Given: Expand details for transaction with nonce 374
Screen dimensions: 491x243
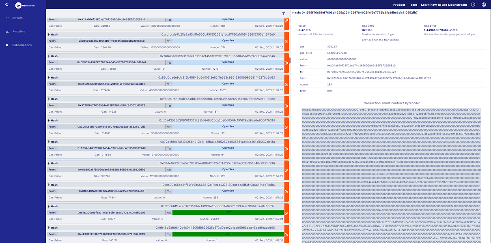Looking at the screenshot, I should 286,41.
